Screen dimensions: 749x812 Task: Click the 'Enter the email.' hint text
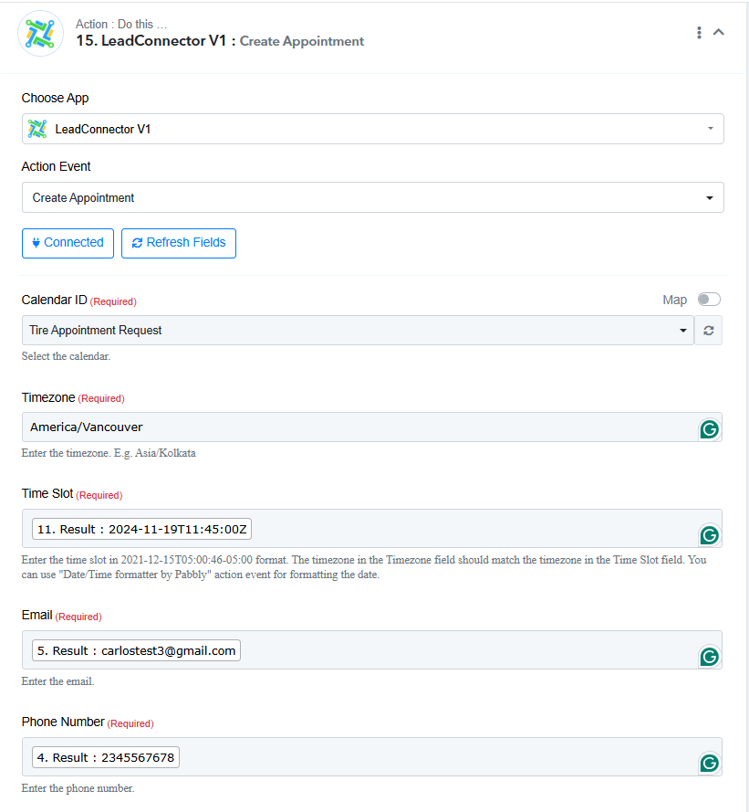(x=57, y=681)
